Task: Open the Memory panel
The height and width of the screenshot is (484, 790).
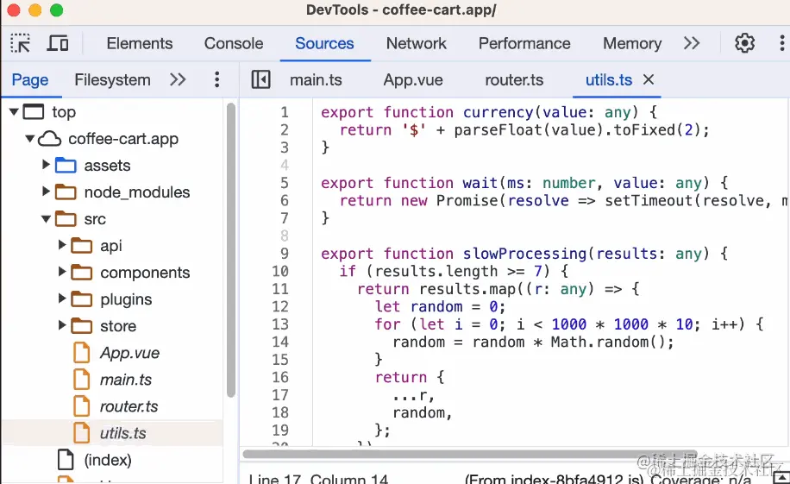Action: [x=632, y=43]
